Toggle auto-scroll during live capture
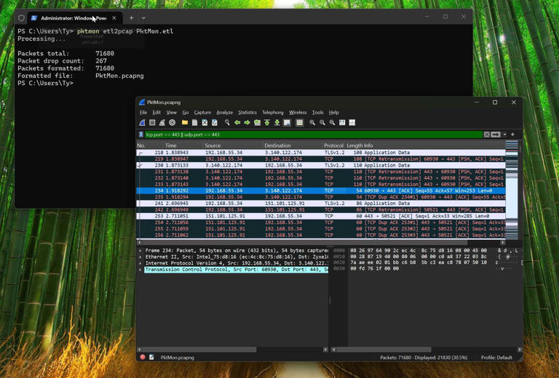 click(287, 122)
